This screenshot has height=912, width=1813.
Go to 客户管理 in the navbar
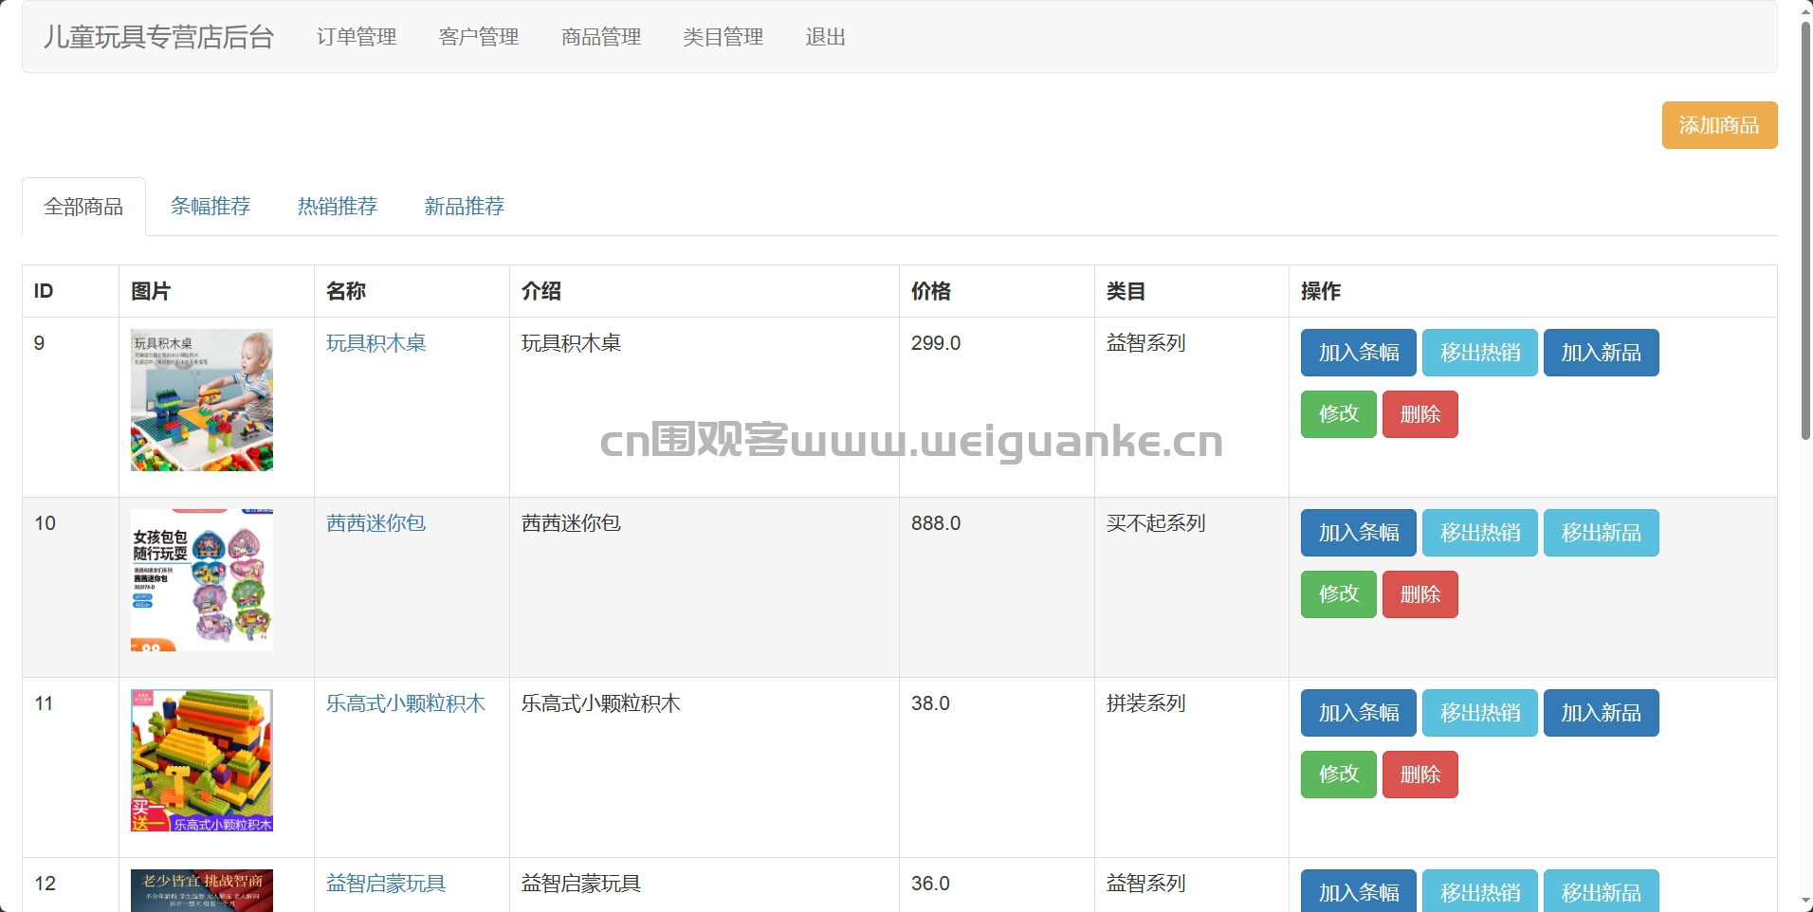click(479, 37)
